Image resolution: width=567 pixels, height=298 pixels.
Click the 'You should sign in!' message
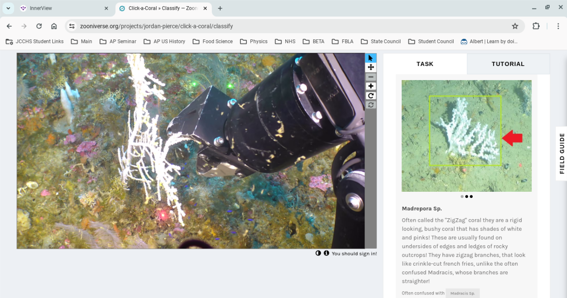coord(354,254)
